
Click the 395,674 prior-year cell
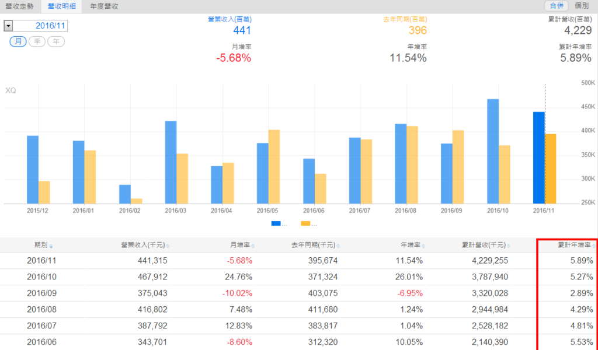(322, 261)
